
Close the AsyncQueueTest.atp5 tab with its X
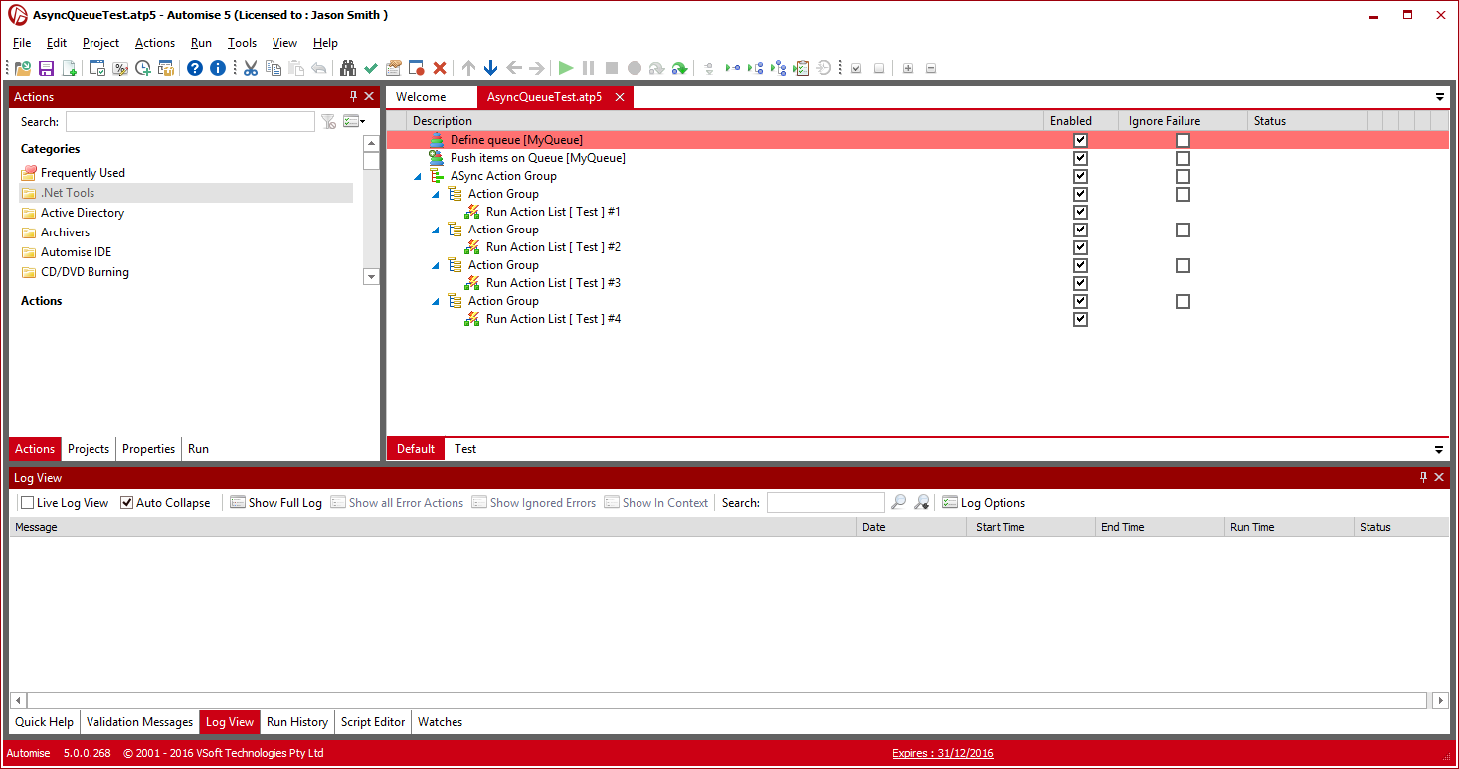(620, 97)
